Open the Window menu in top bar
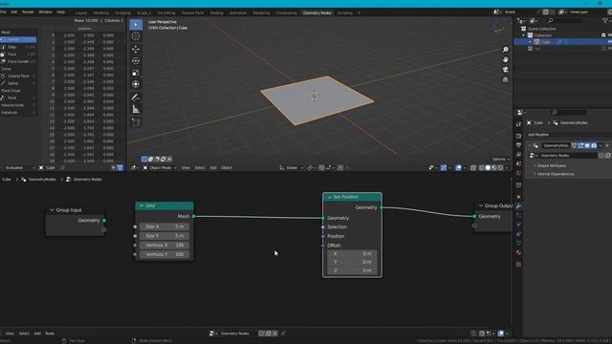Viewport: 612px width, 344px height. coord(45,12)
